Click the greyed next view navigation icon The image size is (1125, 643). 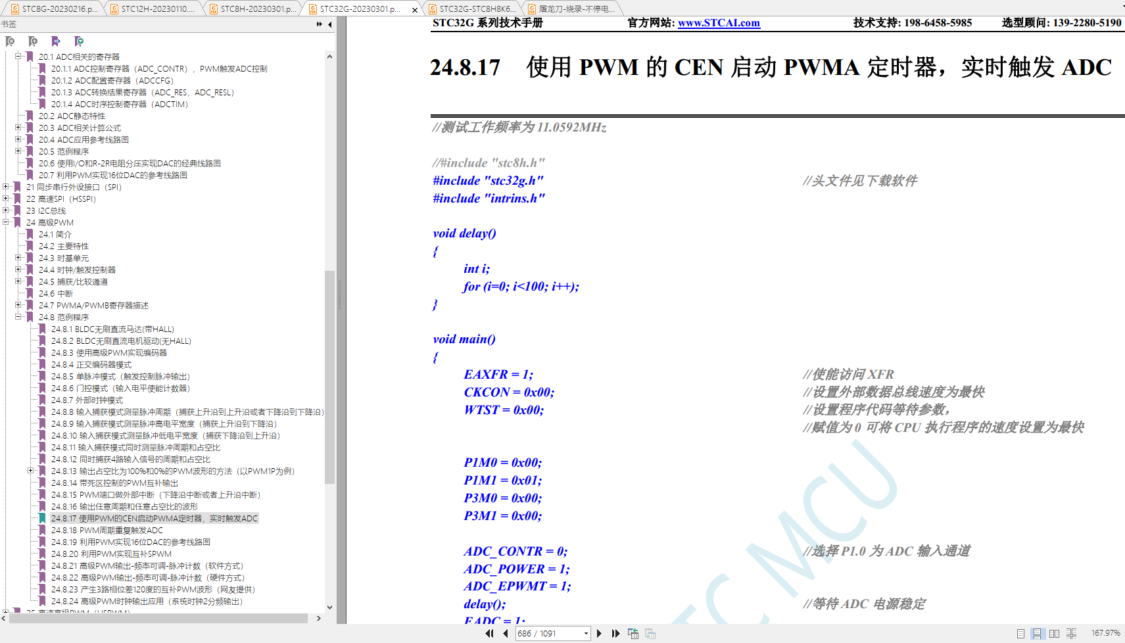pyautogui.click(x=650, y=634)
